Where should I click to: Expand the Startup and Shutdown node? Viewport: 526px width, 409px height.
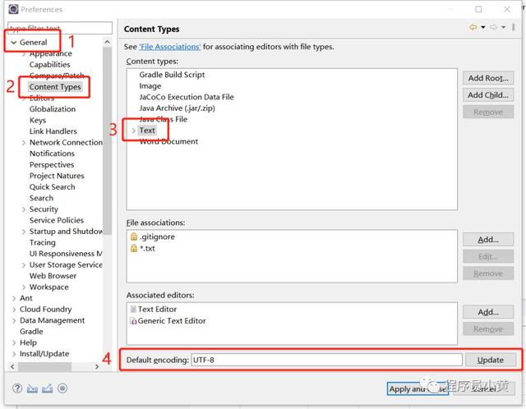pos(24,232)
